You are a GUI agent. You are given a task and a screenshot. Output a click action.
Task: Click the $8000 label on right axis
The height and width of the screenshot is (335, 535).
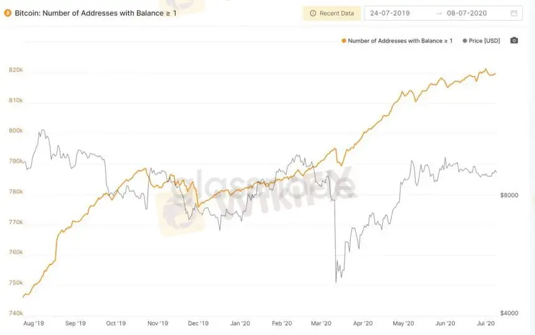pyautogui.click(x=508, y=195)
